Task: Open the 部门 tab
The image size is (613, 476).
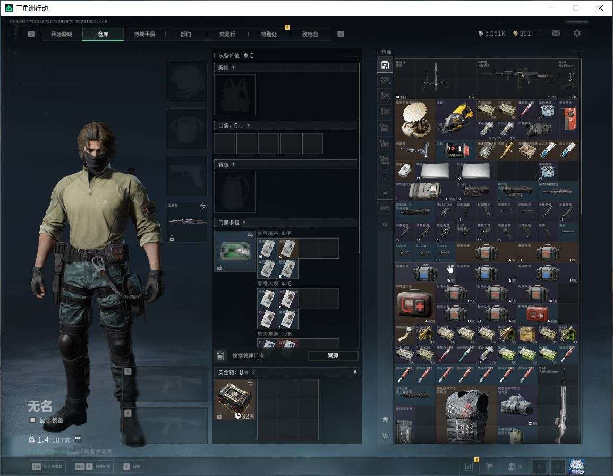Action: (186, 34)
